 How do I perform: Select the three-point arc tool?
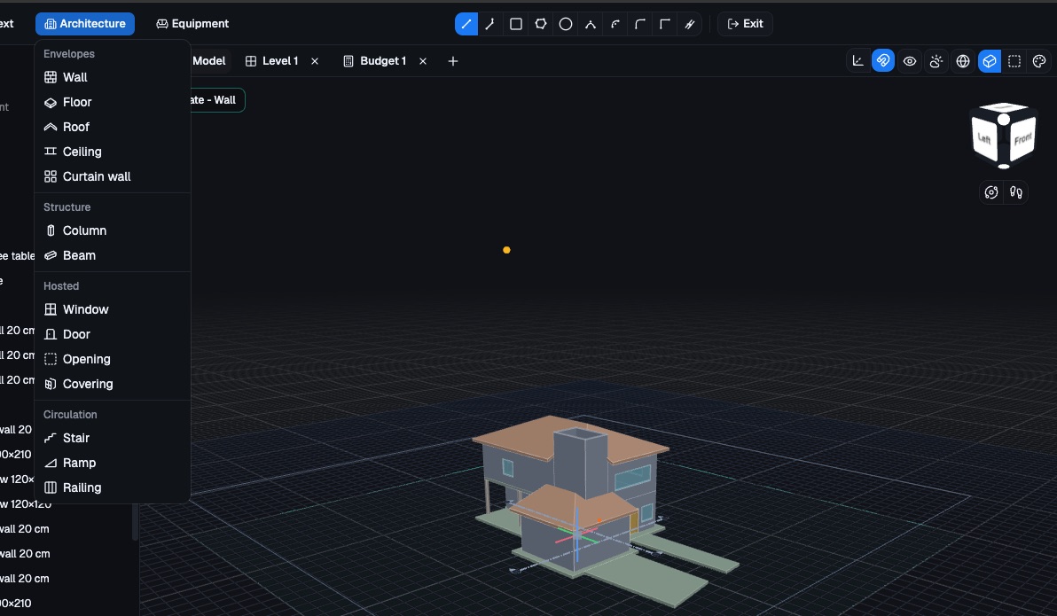[591, 24]
